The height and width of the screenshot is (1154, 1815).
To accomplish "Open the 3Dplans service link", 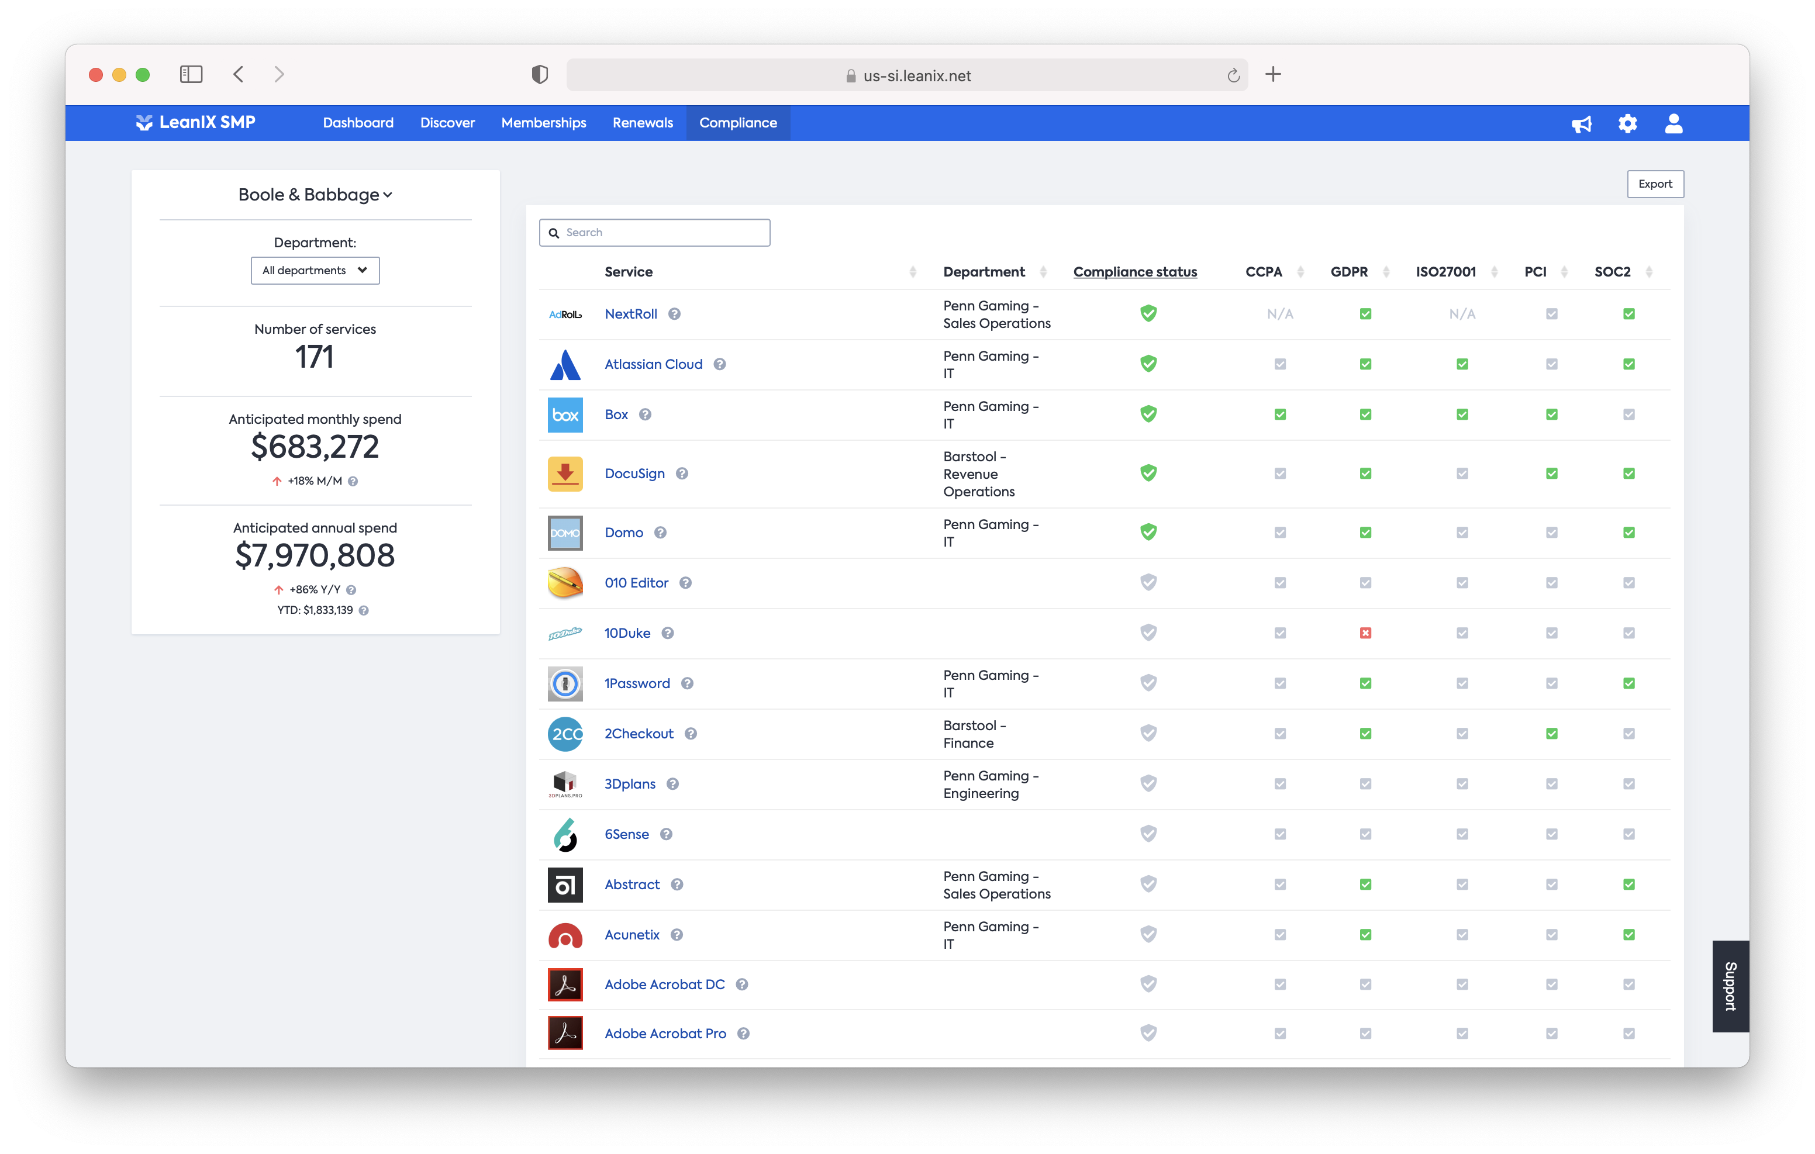I will [630, 785].
